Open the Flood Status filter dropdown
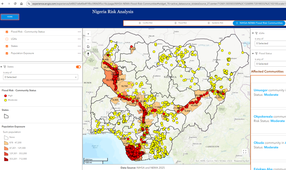 tap(270, 64)
